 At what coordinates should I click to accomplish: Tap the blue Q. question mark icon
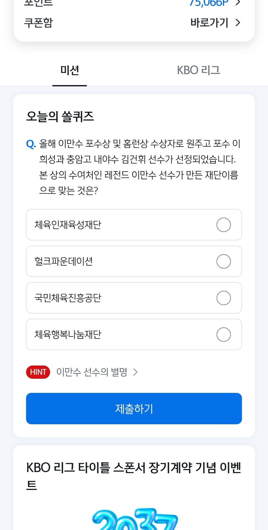click(31, 144)
